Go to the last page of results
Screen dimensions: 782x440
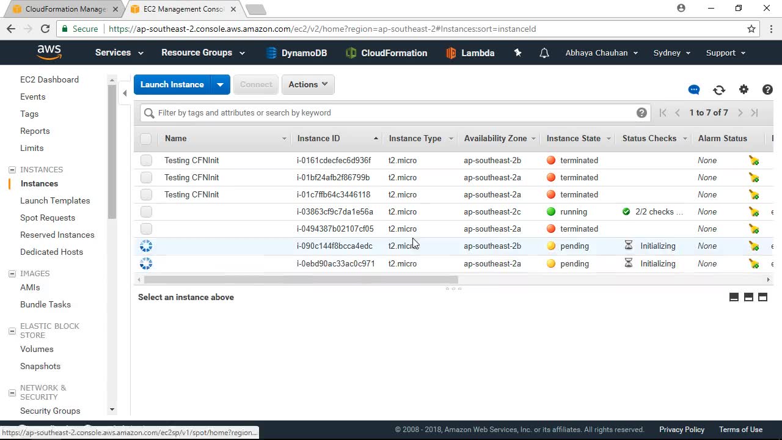point(755,112)
